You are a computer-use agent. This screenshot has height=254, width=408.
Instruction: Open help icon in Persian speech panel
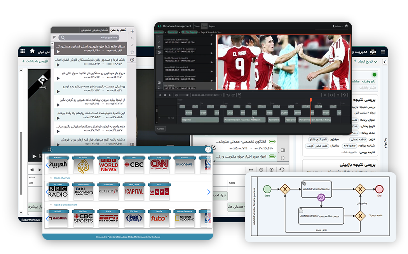(132, 60)
